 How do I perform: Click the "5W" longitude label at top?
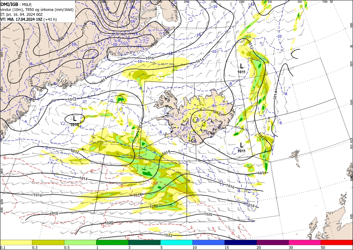tap(270, 1)
